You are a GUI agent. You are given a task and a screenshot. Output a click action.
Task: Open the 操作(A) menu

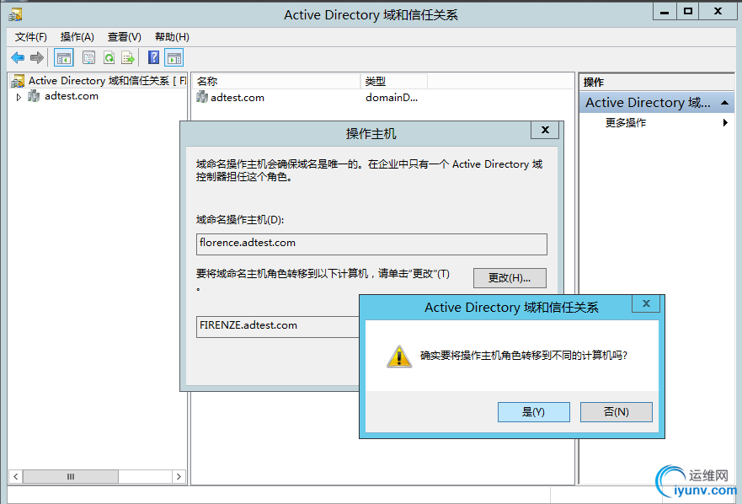(77, 37)
